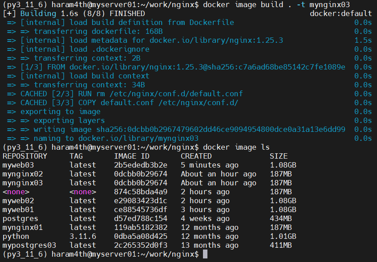Click the myweb03 repository name
The height and width of the screenshot is (262, 377).
click(18, 165)
